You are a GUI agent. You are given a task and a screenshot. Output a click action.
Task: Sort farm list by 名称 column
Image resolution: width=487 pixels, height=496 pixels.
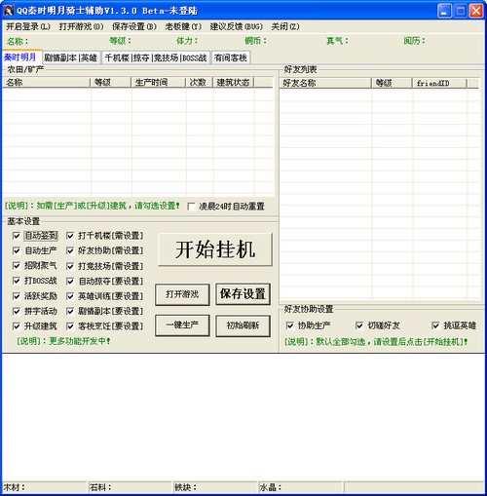tap(47, 83)
